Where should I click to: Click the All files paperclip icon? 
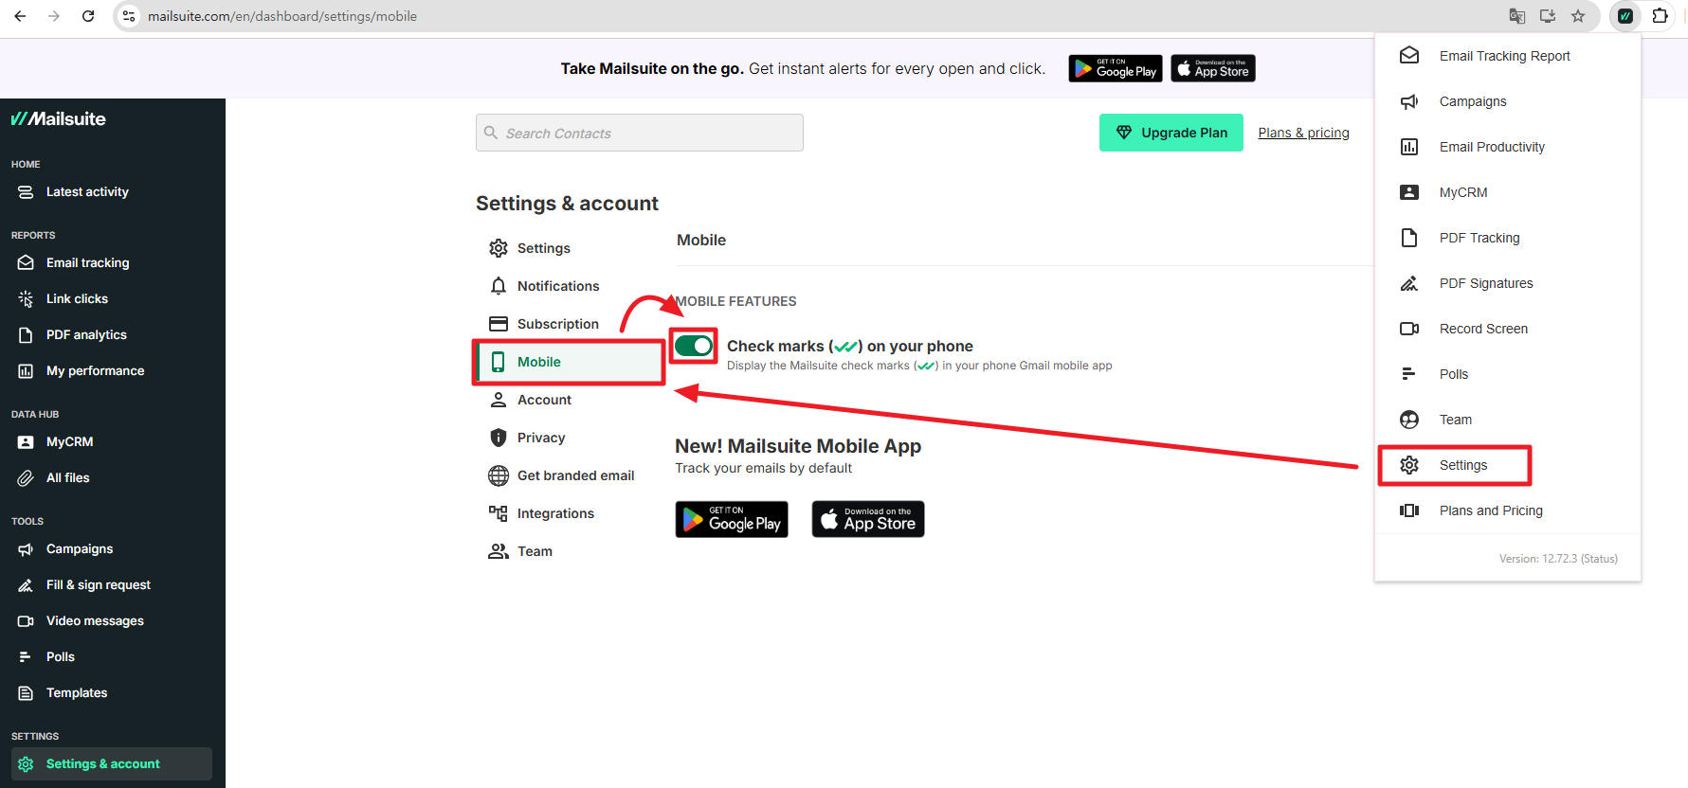(26, 477)
